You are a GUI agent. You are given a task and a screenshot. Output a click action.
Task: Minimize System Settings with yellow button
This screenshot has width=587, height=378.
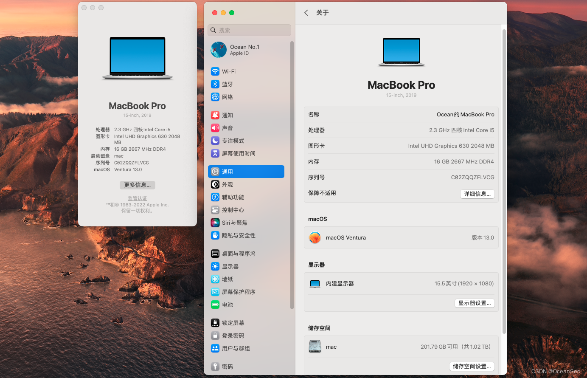click(x=223, y=13)
